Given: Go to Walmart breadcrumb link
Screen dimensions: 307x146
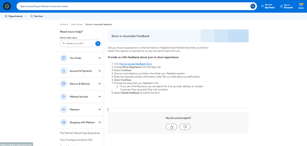Looking at the screenshot, I should 64,25.
